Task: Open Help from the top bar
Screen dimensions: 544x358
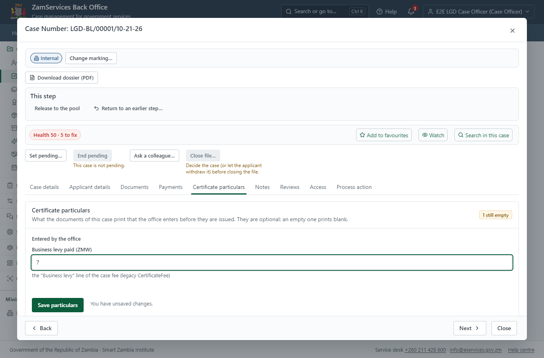Action: [x=387, y=12]
